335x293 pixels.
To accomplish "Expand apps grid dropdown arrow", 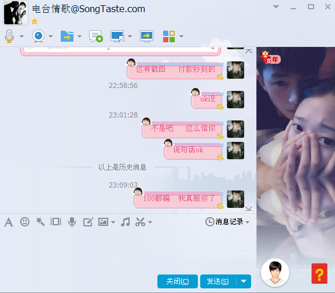I will tap(182, 36).
